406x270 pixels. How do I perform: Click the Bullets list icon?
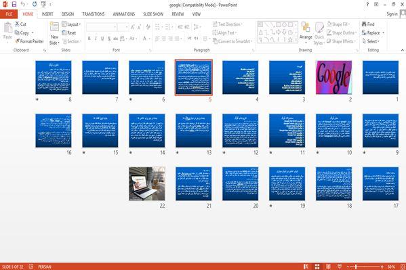157,27
